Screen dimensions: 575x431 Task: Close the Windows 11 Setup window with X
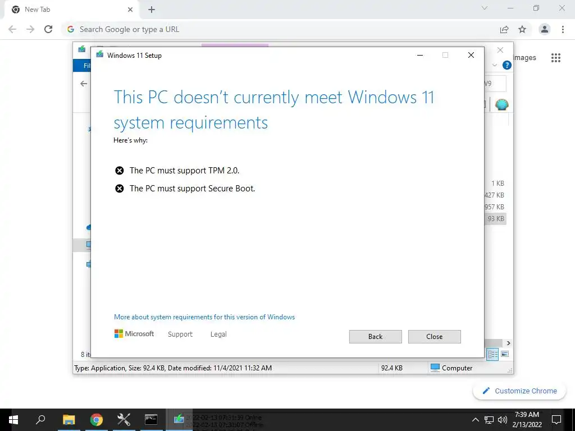pyautogui.click(x=471, y=55)
